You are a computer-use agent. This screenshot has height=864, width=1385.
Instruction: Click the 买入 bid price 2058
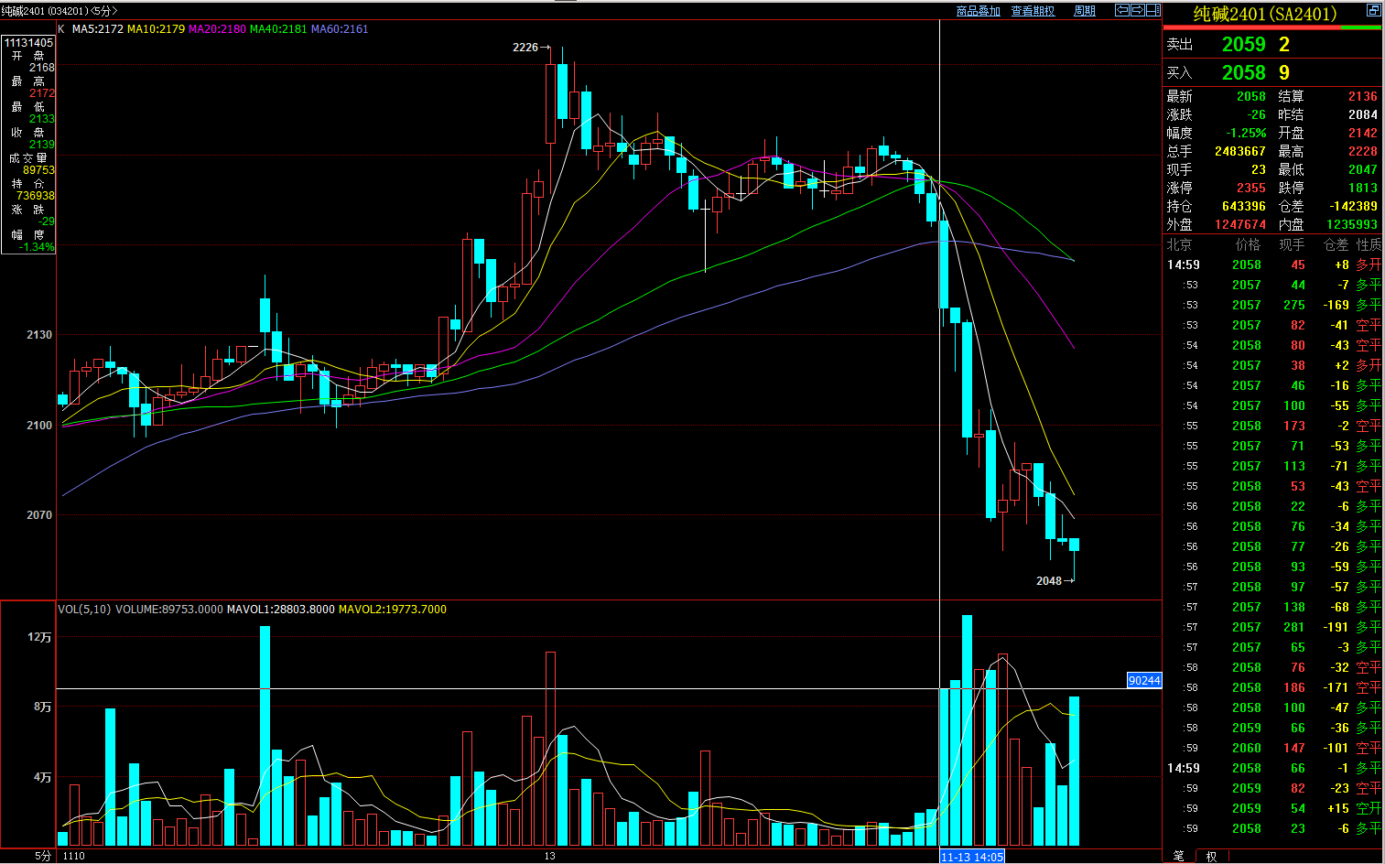(x=1243, y=72)
